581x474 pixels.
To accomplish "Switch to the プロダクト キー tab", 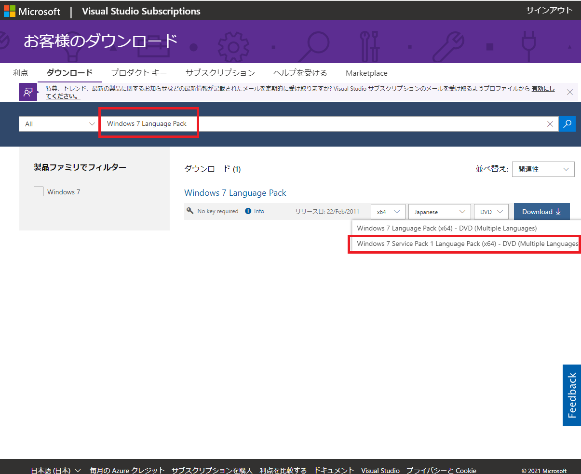I will (x=139, y=73).
